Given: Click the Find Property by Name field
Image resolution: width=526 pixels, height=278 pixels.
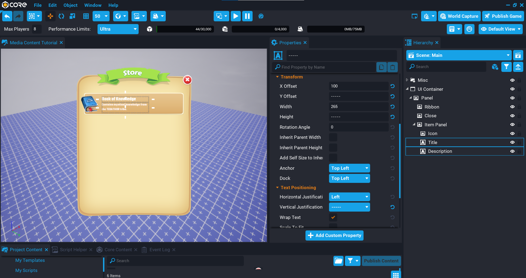Looking at the screenshot, I should click(x=326, y=67).
